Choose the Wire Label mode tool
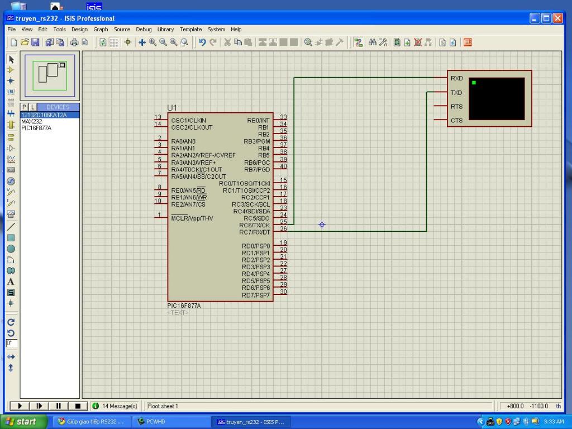Viewport: 572px width, 429px height. (11, 92)
